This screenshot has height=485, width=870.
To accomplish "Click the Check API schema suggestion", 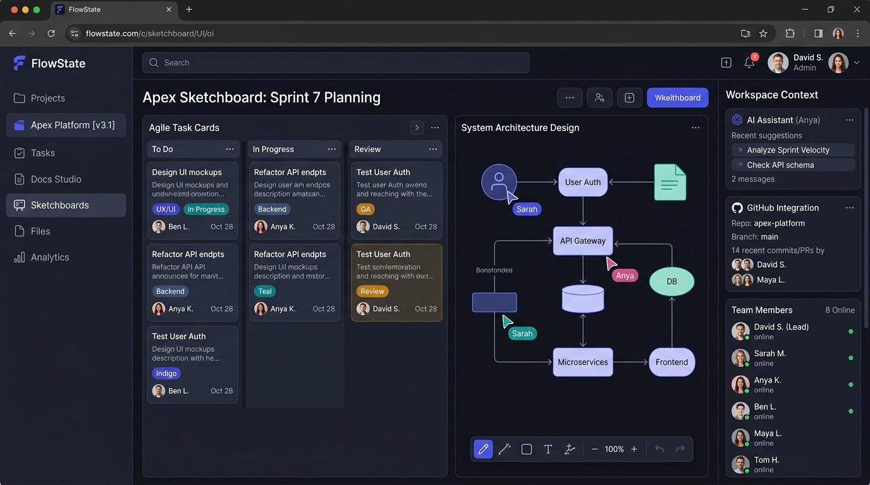I will (x=793, y=165).
